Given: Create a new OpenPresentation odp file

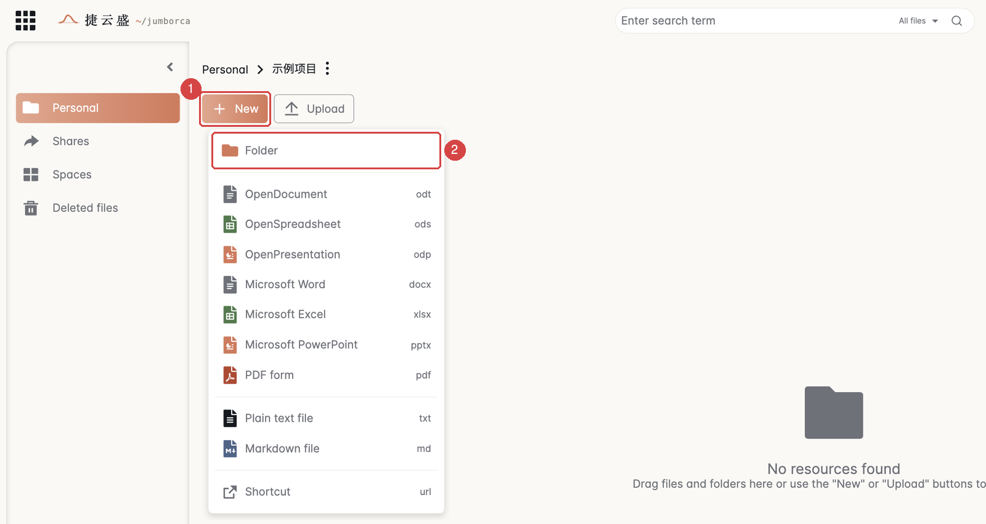Looking at the screenshot, I should (x=326, y=254).
